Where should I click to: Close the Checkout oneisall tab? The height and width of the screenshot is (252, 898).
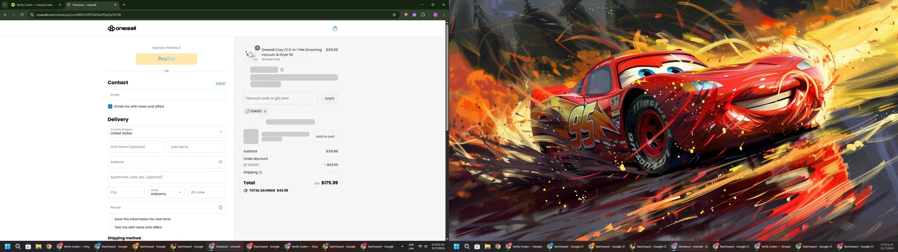tap(116, 5)
